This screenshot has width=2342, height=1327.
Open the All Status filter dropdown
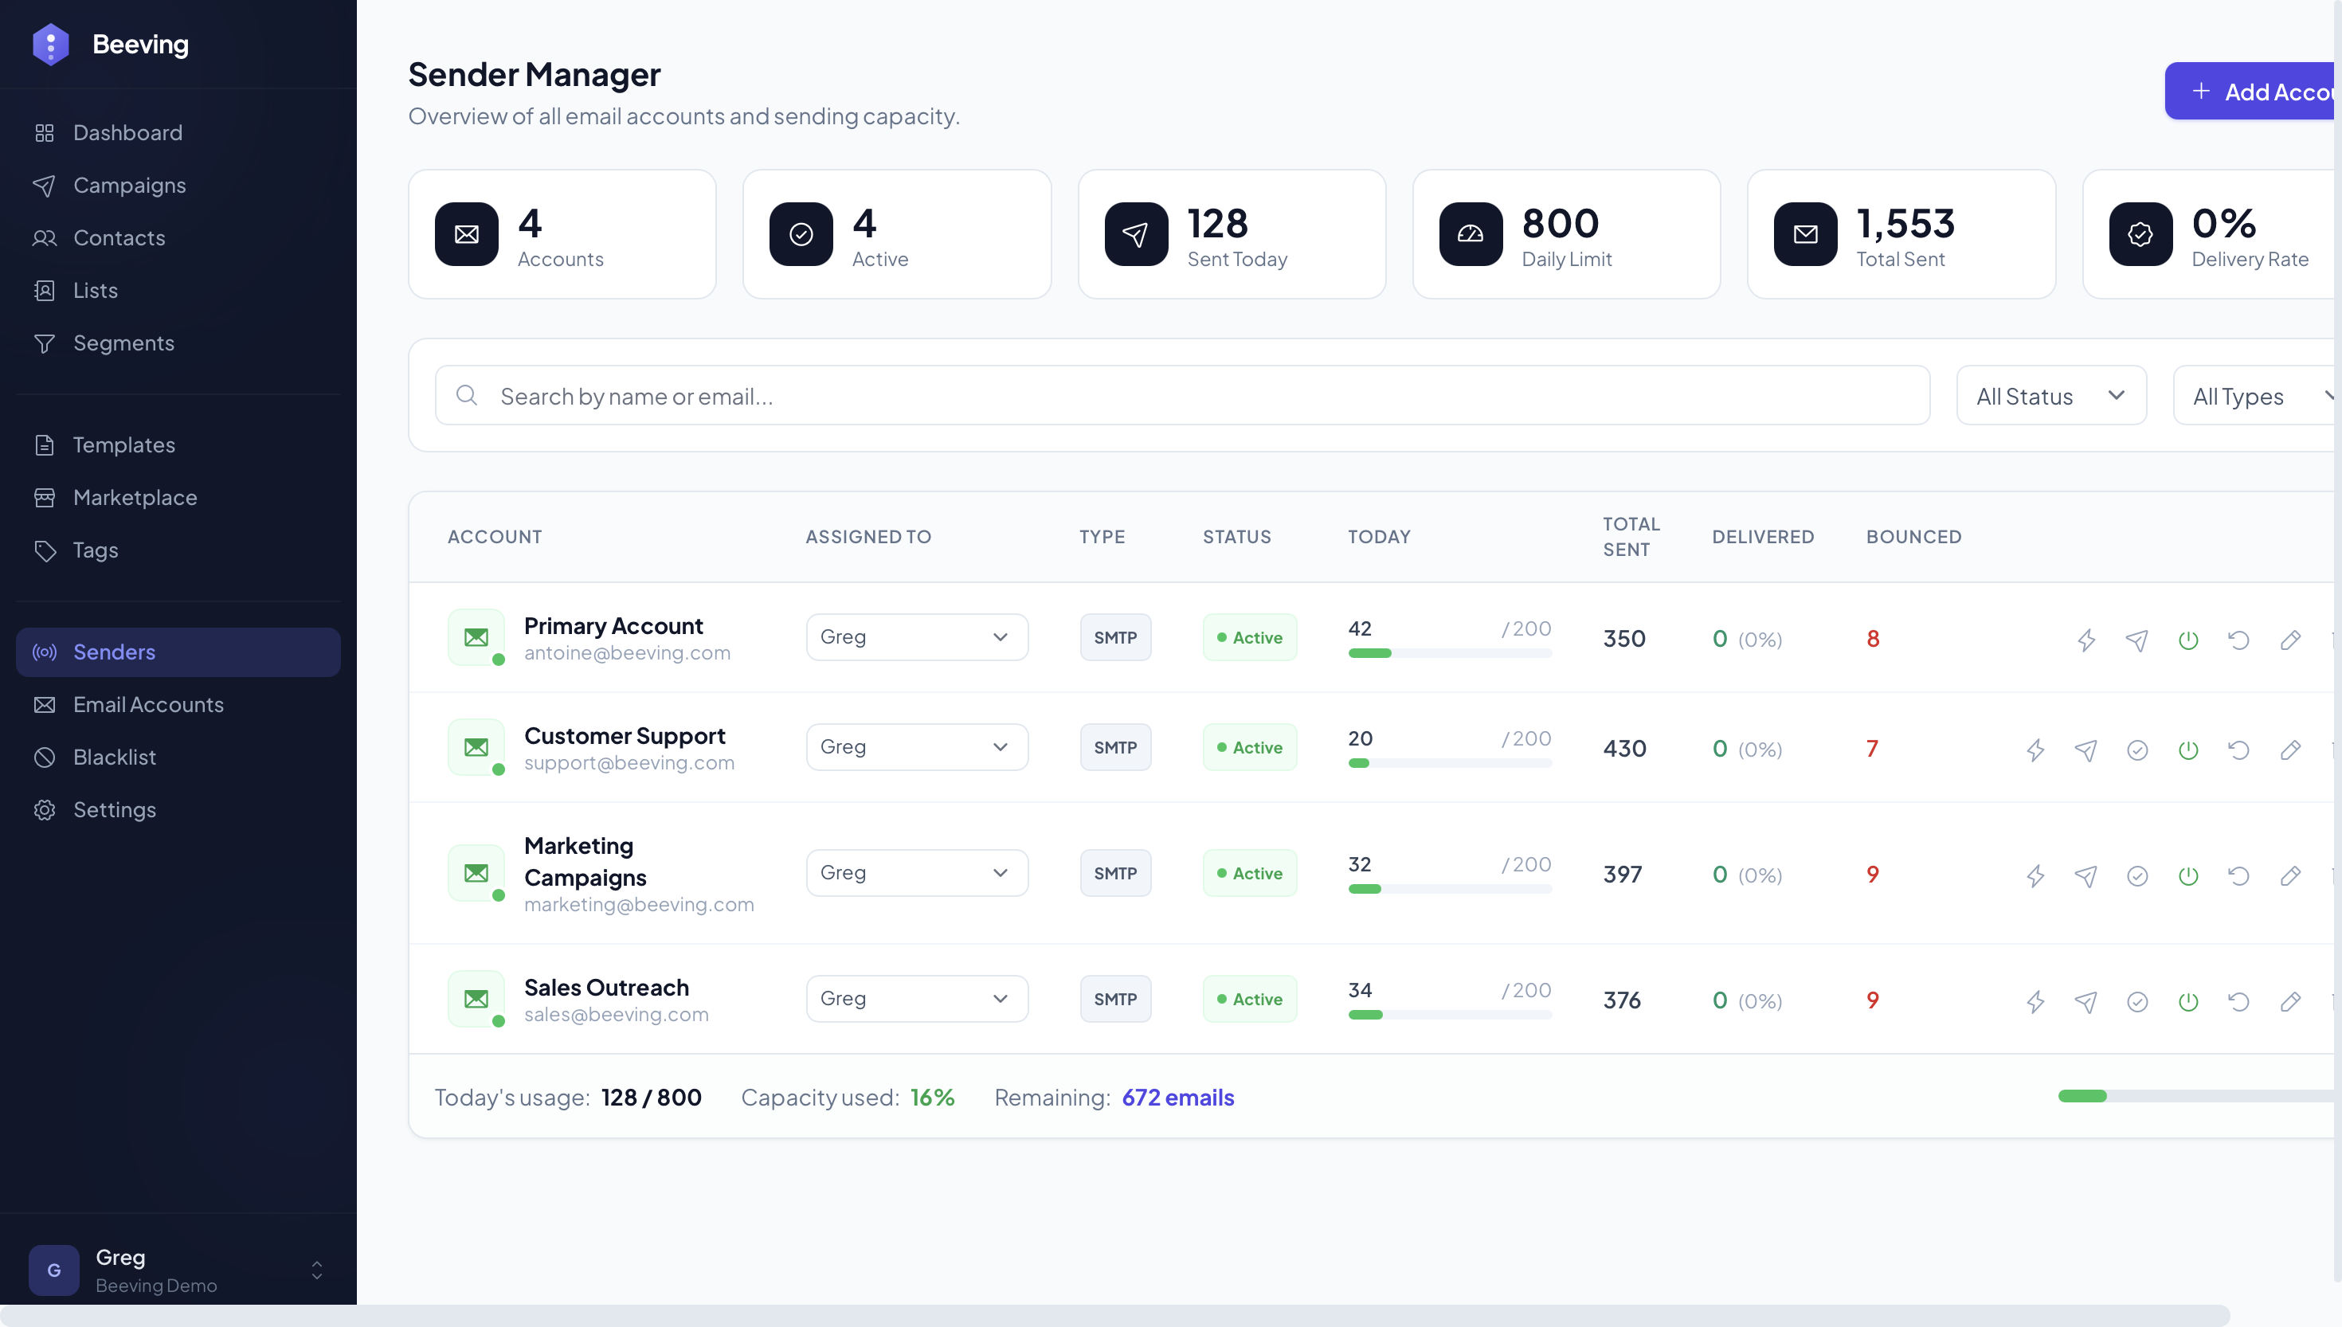coord(2051,394)
